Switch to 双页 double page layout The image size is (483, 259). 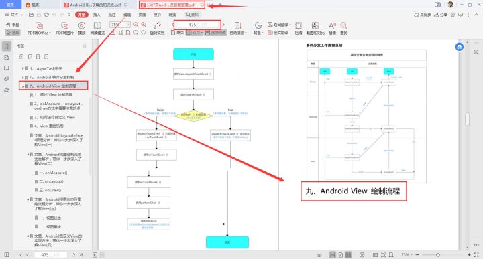pyautogui.click(x=195, y=33)
